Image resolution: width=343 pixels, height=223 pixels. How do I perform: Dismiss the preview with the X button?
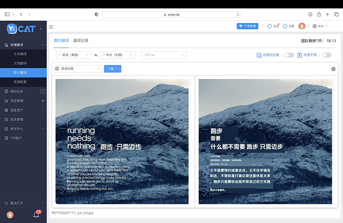[333, 69]
